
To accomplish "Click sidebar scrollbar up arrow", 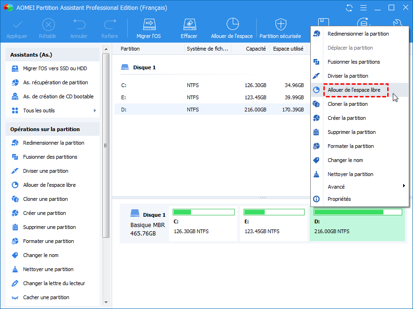I will point(106,50).
